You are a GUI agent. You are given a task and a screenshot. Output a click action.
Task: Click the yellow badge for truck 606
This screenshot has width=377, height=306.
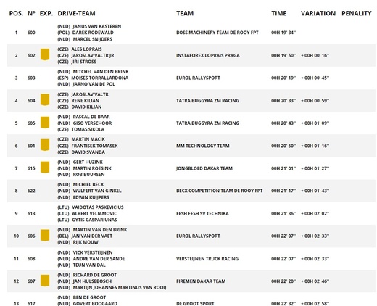[45, 235]
